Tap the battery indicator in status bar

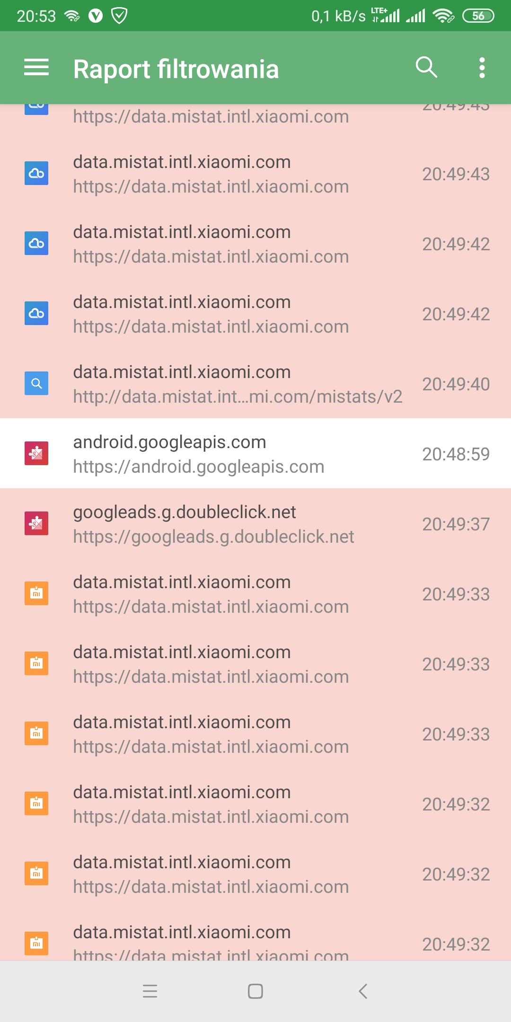(478, 16)
